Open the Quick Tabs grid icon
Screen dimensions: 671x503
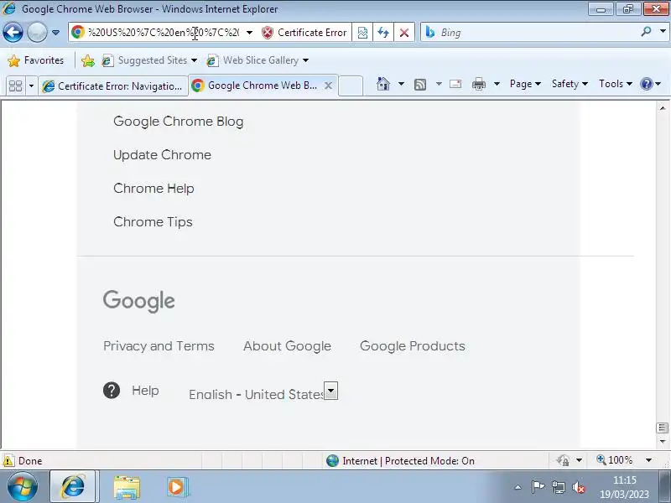click(x=15, y=86)
